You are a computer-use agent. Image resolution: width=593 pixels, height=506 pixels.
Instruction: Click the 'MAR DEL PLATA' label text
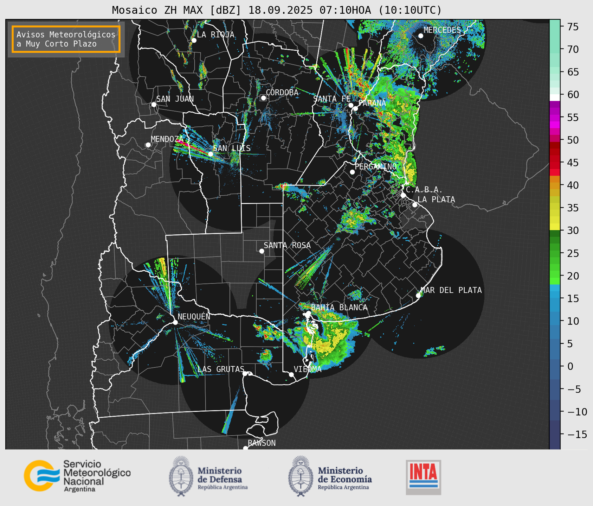click(x=451, y=290)
